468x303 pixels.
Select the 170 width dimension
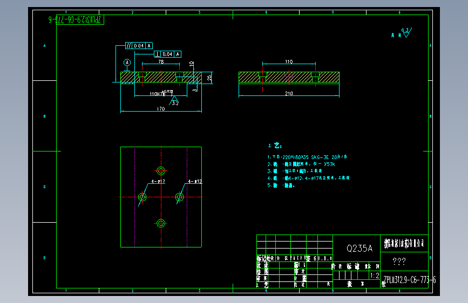[161, 108]
